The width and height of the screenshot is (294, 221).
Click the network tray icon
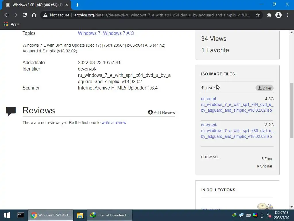tap(241, 215)
